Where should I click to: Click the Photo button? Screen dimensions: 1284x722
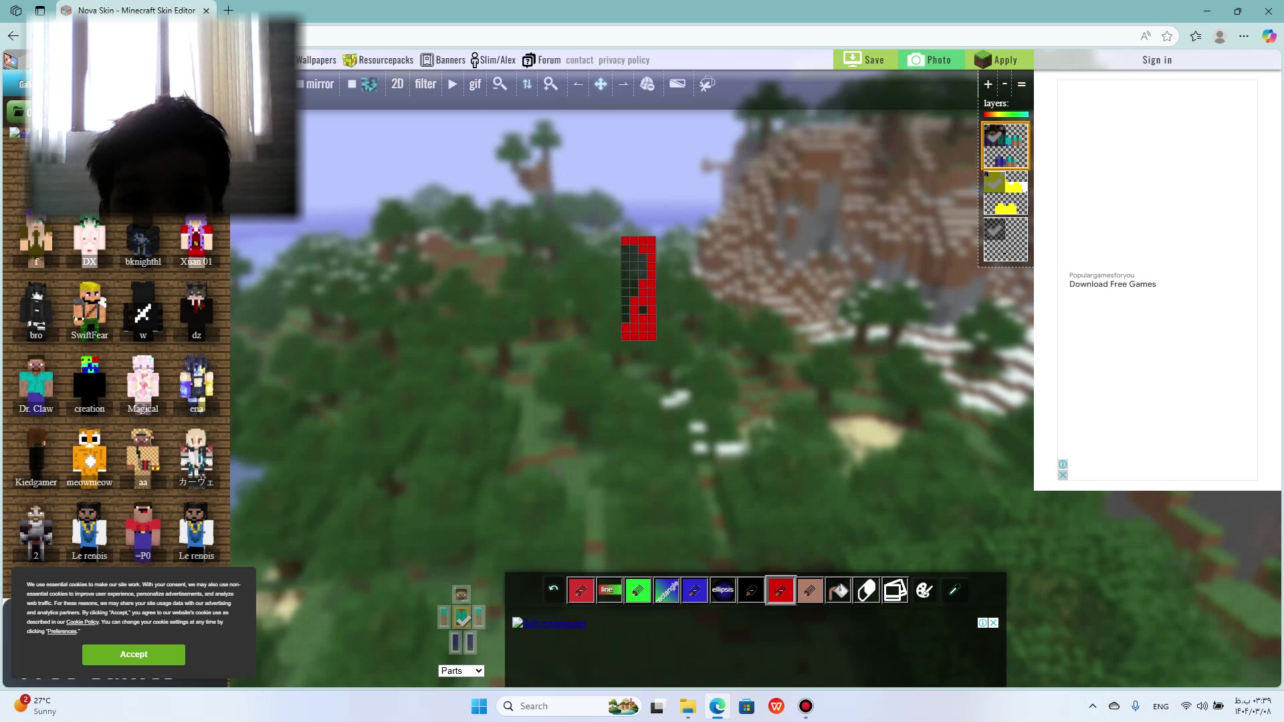[931, 59]
